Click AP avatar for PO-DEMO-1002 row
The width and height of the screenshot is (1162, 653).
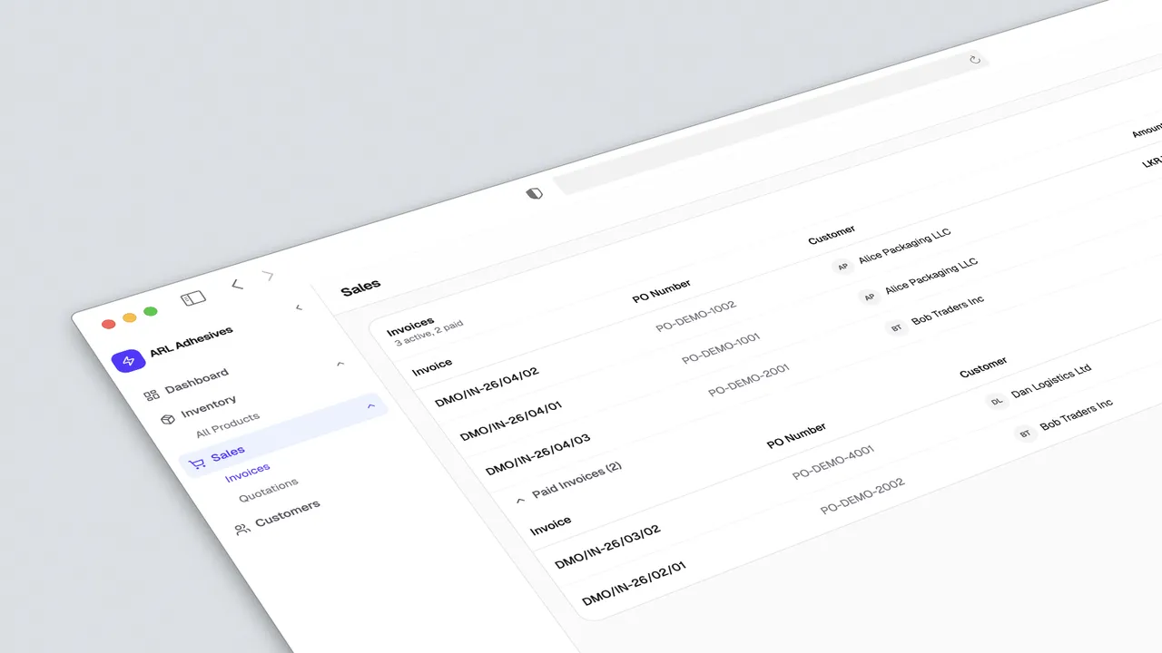(x=842, y=267)
